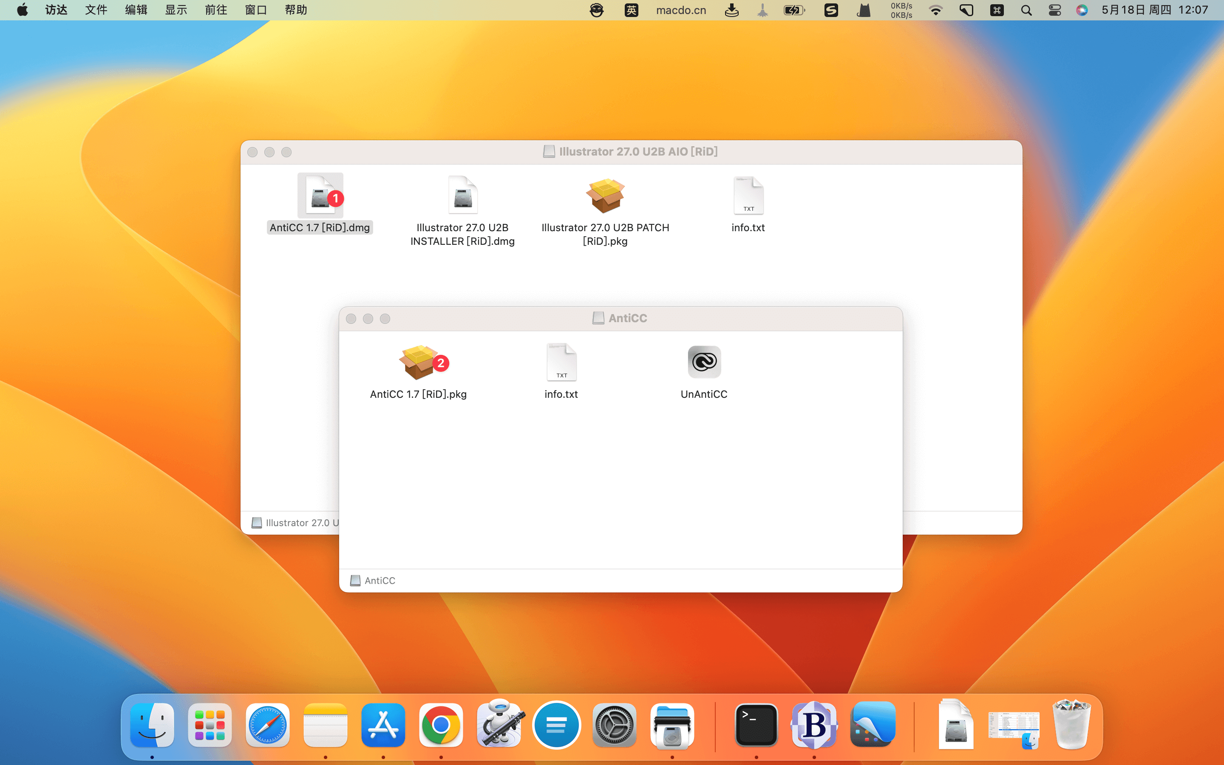
Task: Open the 前往 menu in menu bar
Action: click(216, 10)
